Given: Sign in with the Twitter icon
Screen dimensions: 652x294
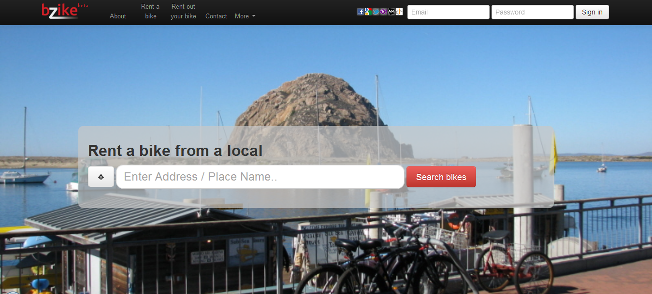Looking at the screenshot, I should [376, 12].
